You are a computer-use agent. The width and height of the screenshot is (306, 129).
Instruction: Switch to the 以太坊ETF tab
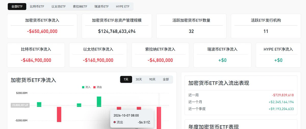pos(58,7)
